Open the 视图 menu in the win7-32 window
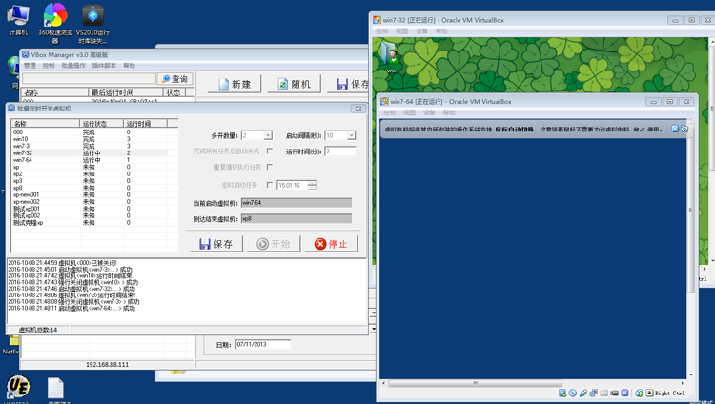Viewport: 715px width, 404px height. pyautogui.click(x=401, y=31)
